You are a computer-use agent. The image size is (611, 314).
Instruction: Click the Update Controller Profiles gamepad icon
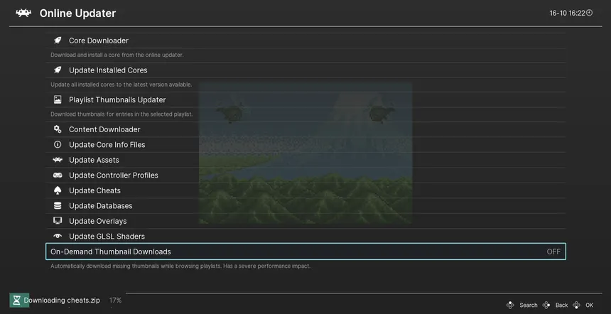coord(58,175)
